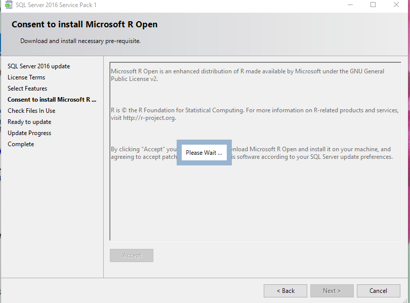Minimize the installer window
The height and width of the screenshot is (303, 410).
coord(350,5)
